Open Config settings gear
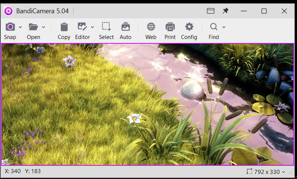 [x=189, y=27]
